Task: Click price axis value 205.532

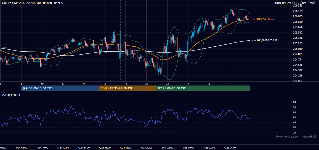Action: pyautogui.click(x=298, y=32)
